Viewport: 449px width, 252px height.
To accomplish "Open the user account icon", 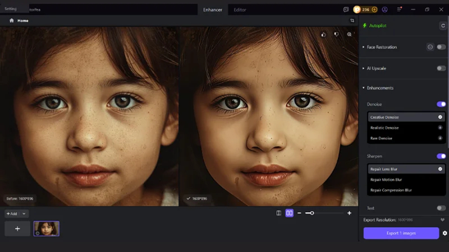I will (385, 10).
